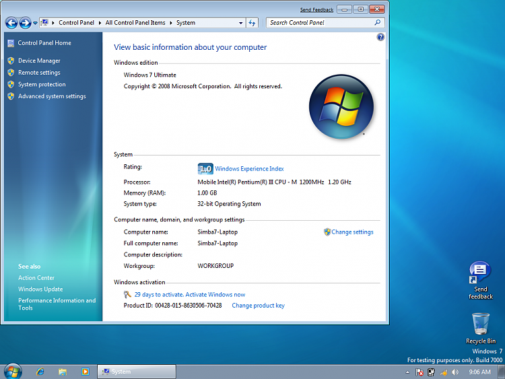Image resolution: width=505 pixels, height=379 pixels.
Task: Click the power plug tray icon
Action: [x=431, y=372]
